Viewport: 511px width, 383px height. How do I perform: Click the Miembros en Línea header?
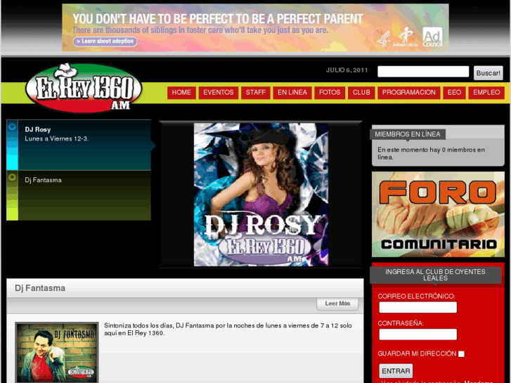point(408,134)
